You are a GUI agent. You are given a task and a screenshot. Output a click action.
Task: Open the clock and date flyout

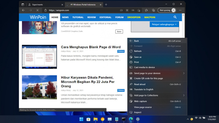(212, 118)
